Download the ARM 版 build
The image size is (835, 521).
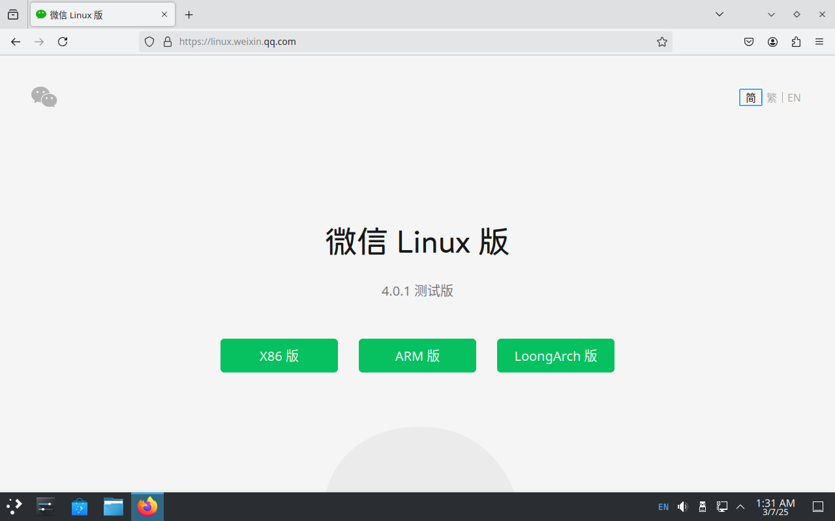click(x=417, y=356)
